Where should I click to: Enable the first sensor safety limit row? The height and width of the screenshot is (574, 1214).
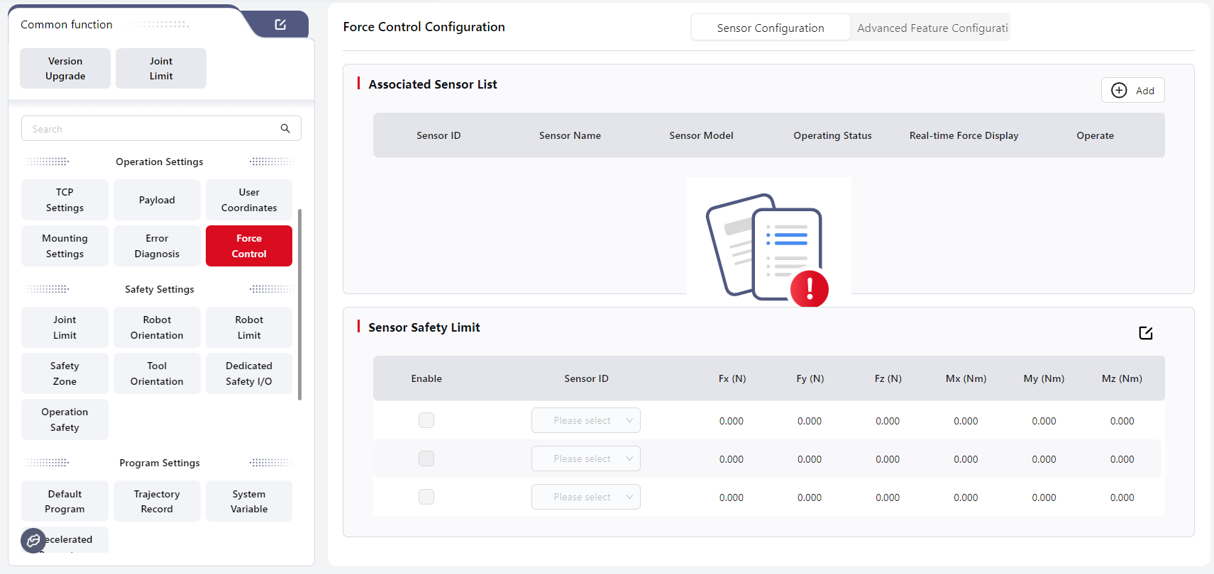click(x=426, y=420)
